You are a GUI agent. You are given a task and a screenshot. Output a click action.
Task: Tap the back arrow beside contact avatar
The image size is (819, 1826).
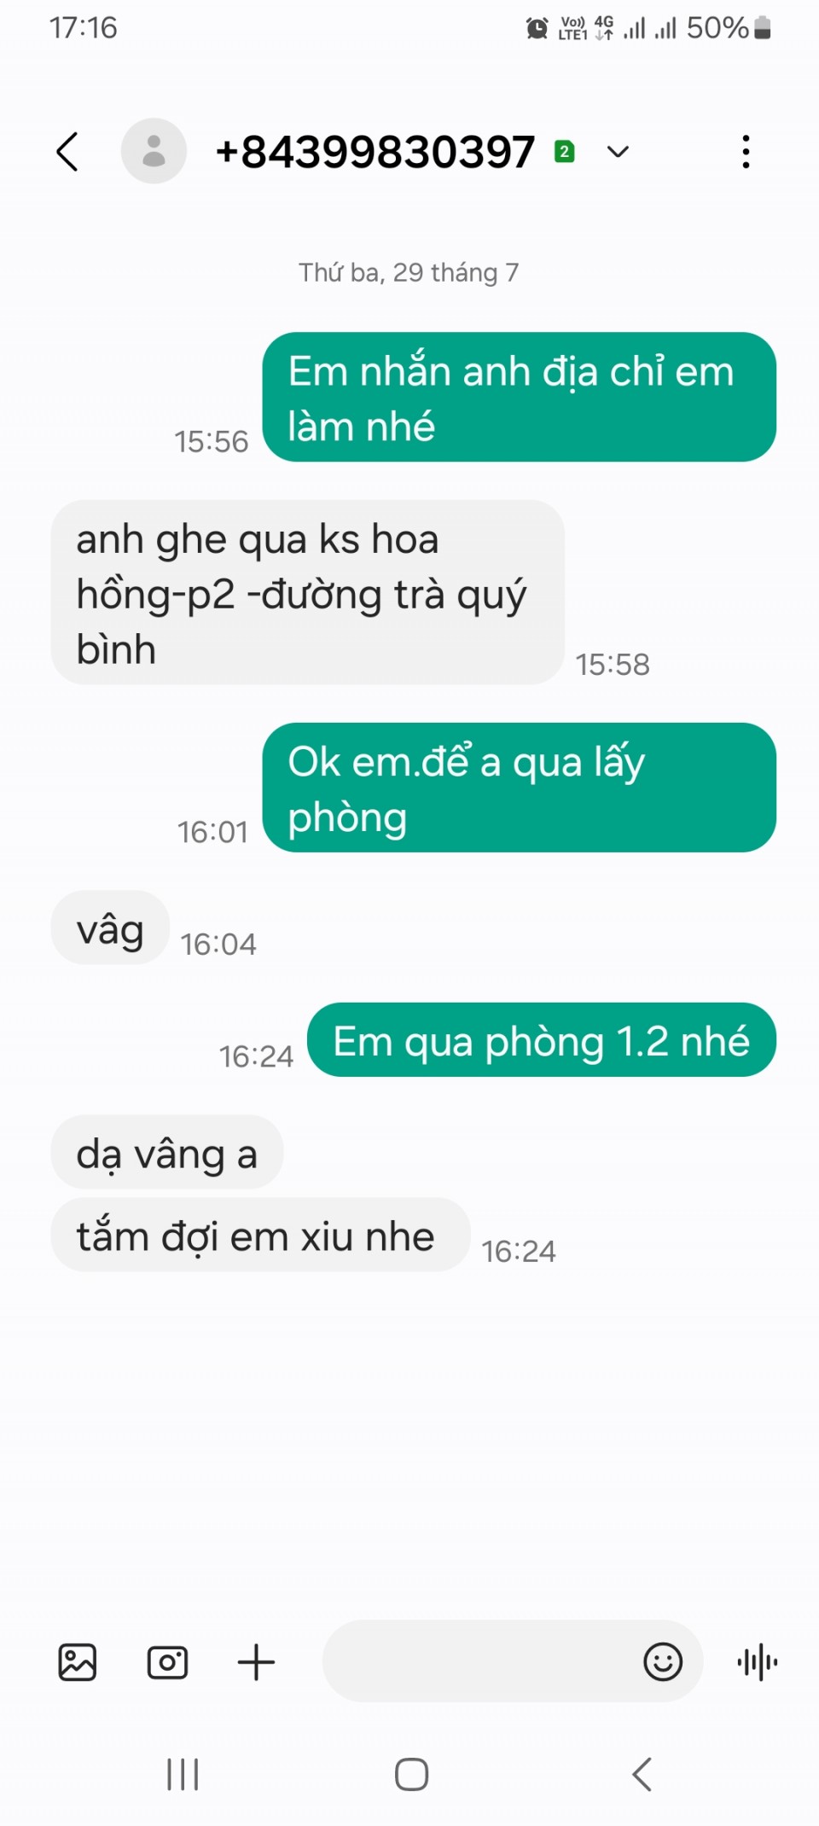67,152
